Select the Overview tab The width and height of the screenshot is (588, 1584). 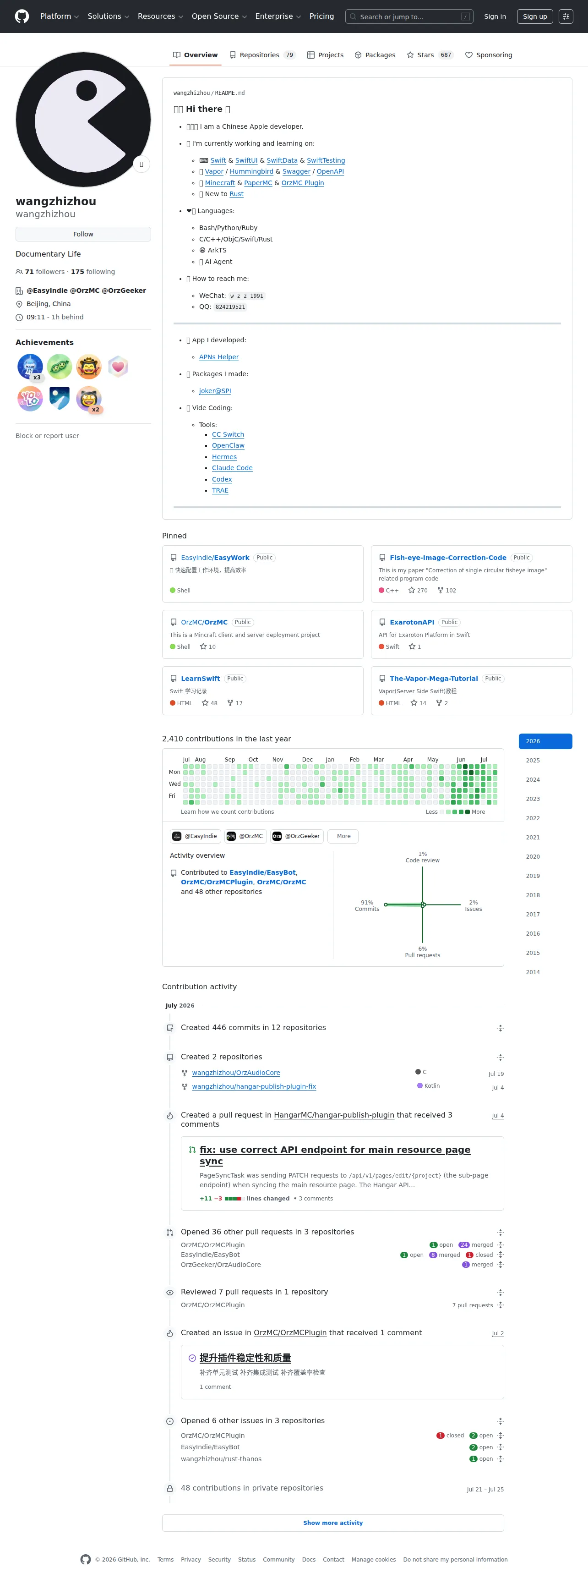click(196, 55)
